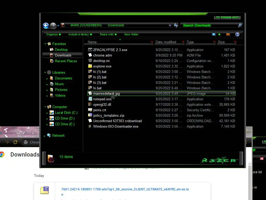Open Local Disk (C:)
The height and width of the screenshot is (200, 266).
point(66,113)
